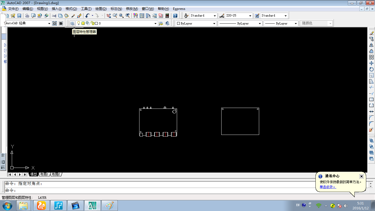This screenshot has height=211, width=375.
Task: Open Paint from the taskbar
Action: point(110,206)
